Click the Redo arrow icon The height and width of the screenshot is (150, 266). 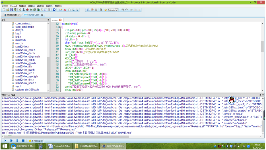pyautogui.click(x=127, y=10)
